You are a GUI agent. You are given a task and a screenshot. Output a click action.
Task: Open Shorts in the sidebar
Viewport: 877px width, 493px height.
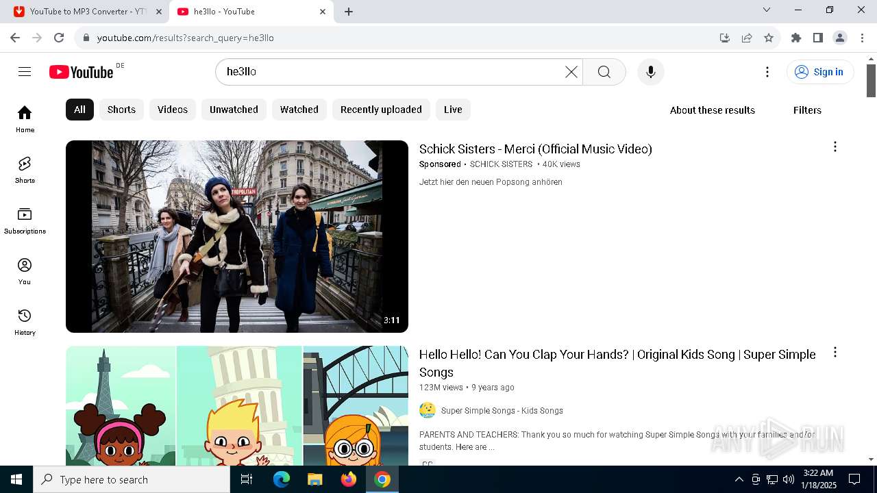25,169
